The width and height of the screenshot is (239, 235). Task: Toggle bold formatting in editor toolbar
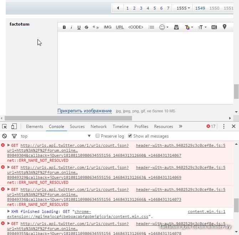64,27
